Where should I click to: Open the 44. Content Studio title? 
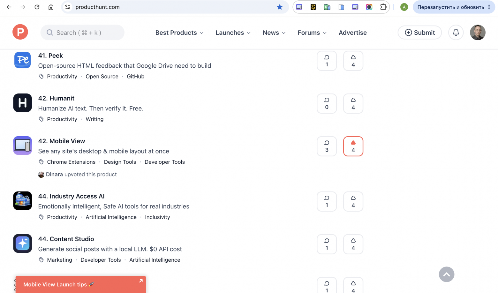tap(66, 239)
